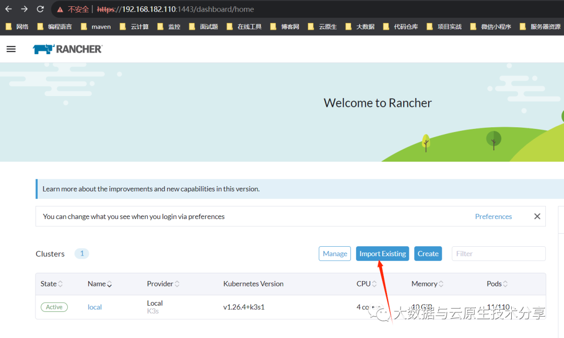Open the Rancher hamburger menu

coord(11,49)
